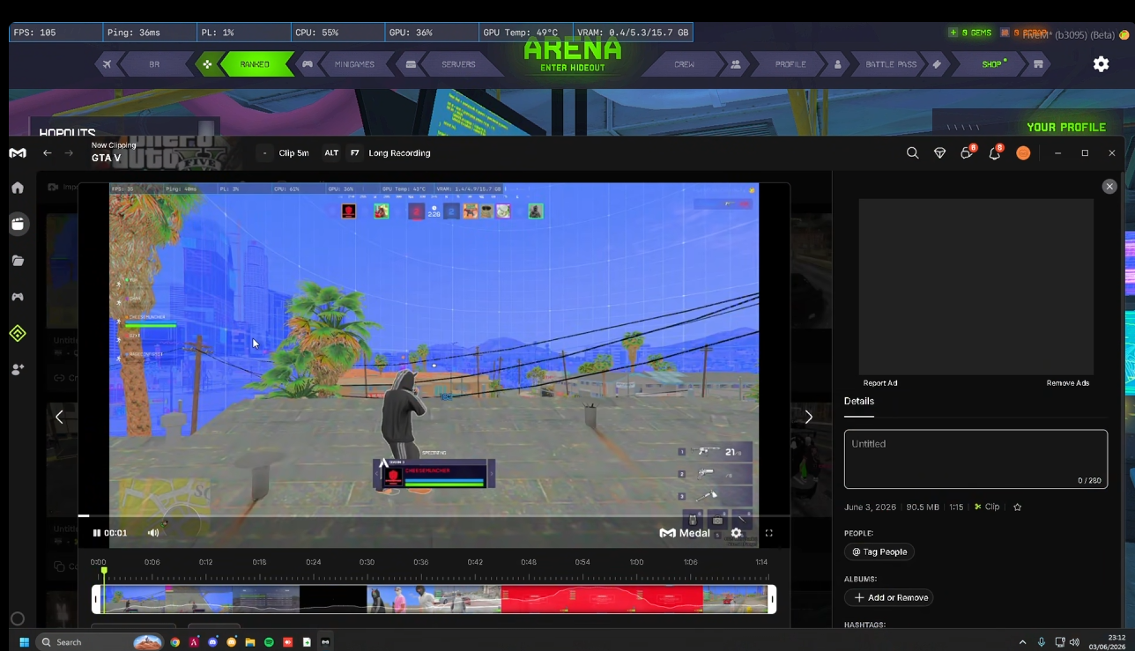Select the SERVERS tab
The image size is (1135, 651).
tap(458, 64)
